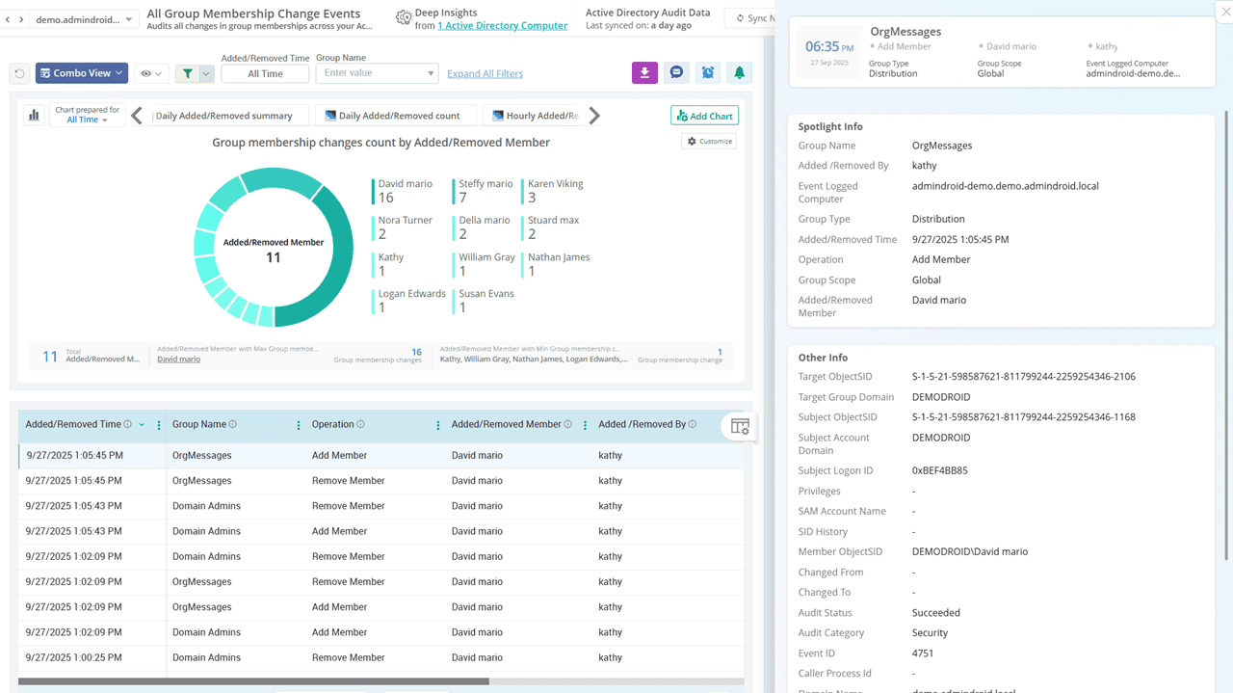Viewport: 1233px width, 693px height.
Task: Click the Add Chart button
Action: (x=704, y=116)
